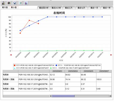
Task: Click the last row PSR-192.168.17.207 cell
Action: tap(34, 89)
